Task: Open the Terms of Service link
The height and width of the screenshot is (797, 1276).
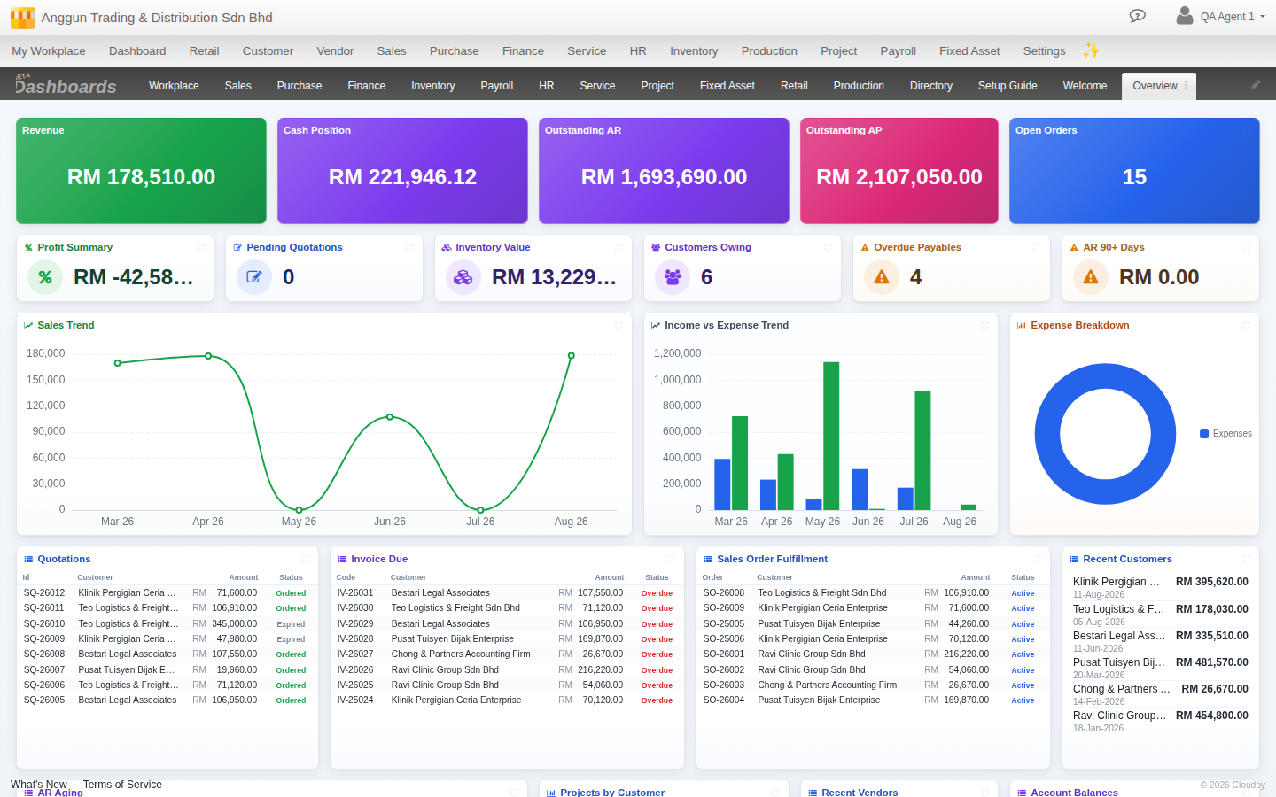Action: click(x=122, y=785)
